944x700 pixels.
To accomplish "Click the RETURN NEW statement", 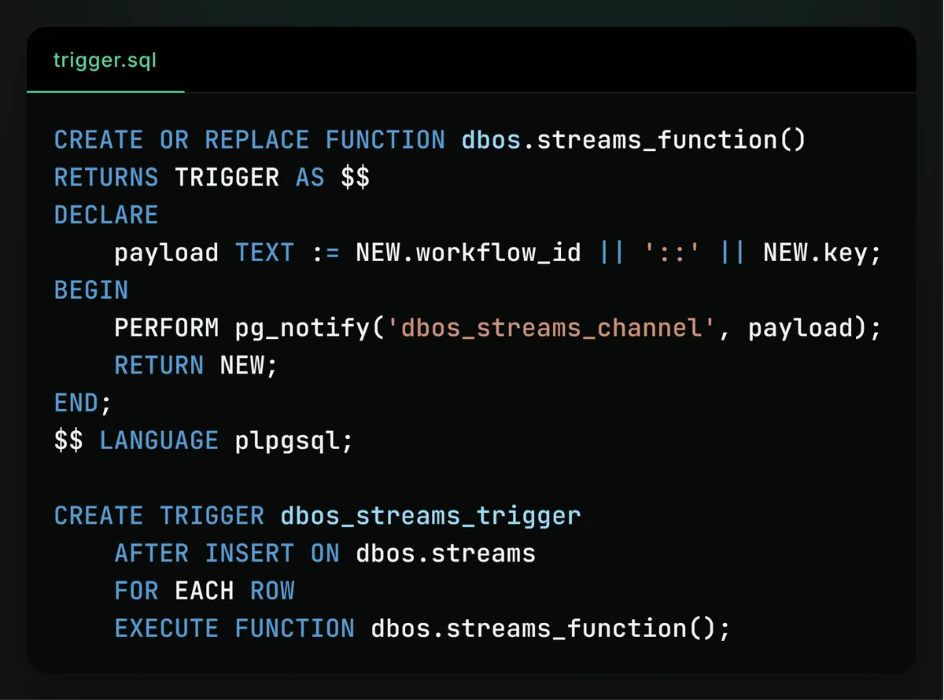I will pos(196,366).
